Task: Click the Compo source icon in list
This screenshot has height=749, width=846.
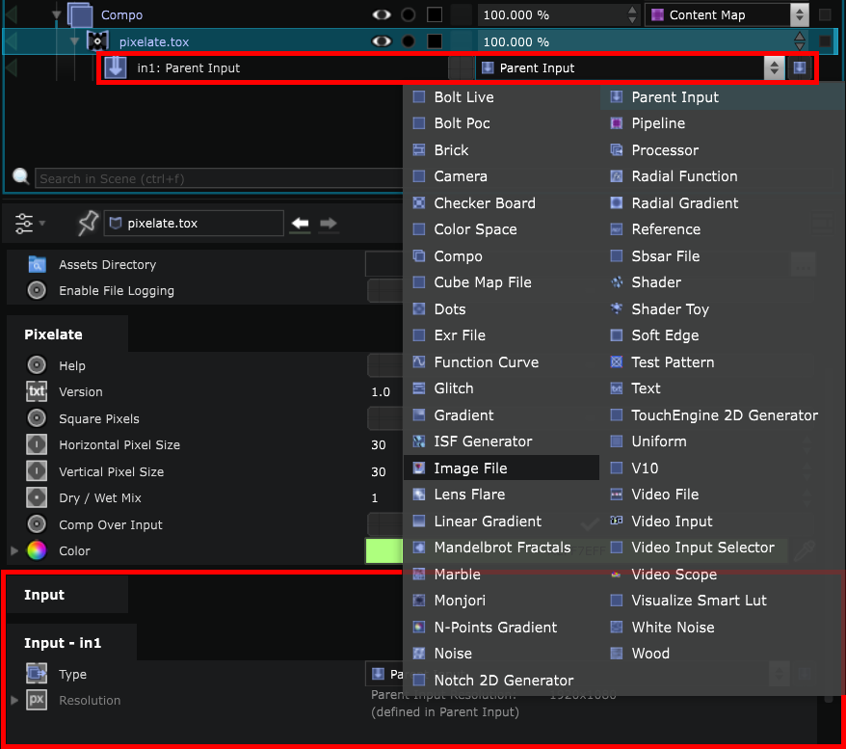Action: (x=419, y=255)
